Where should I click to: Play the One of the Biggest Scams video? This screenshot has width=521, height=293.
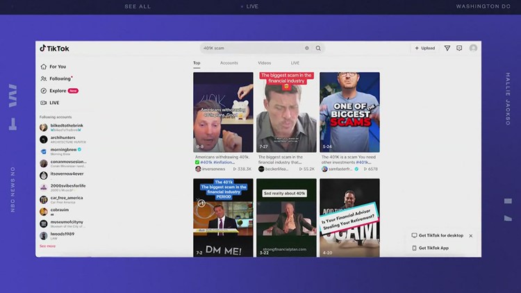pyautogui.click(x=349, y=112)
